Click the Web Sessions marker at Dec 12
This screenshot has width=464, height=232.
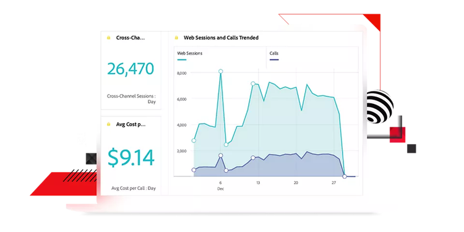[253, 84]
